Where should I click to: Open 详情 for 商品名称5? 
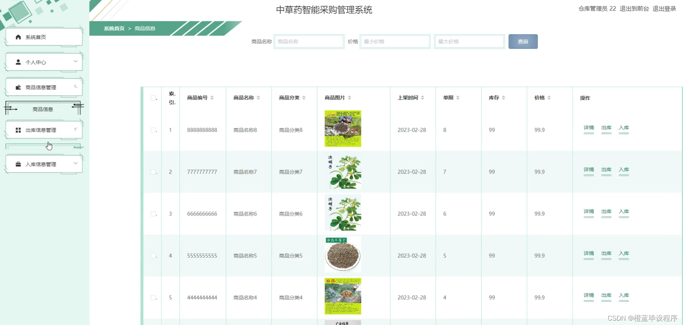(589, 253)
